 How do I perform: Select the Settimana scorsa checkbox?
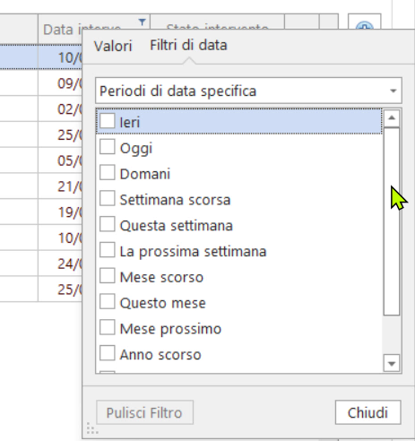pyautogui.click(x=107, y=198)
